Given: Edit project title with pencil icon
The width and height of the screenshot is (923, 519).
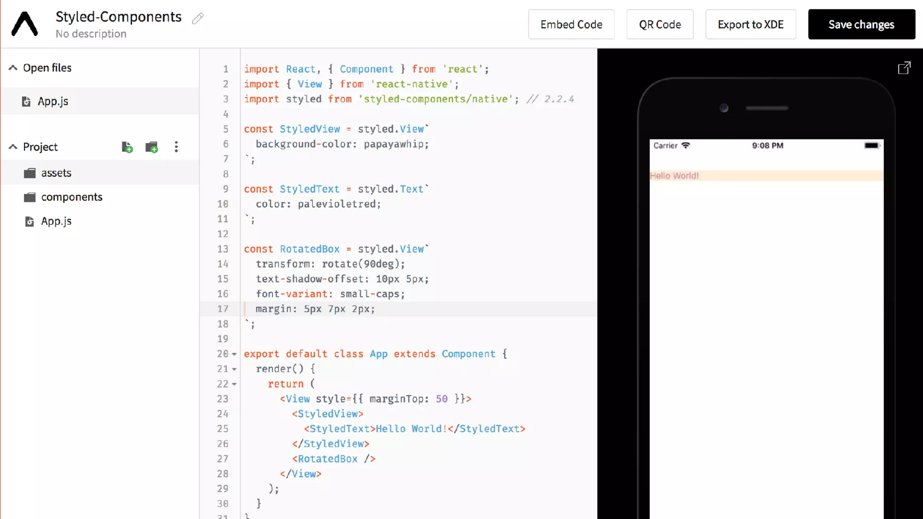Looking at the screenshot, I should (x=198, y=18).
